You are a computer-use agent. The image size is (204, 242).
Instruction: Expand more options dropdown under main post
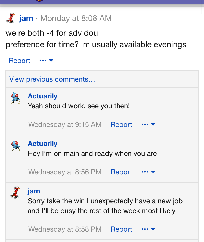tap(46, 61)
